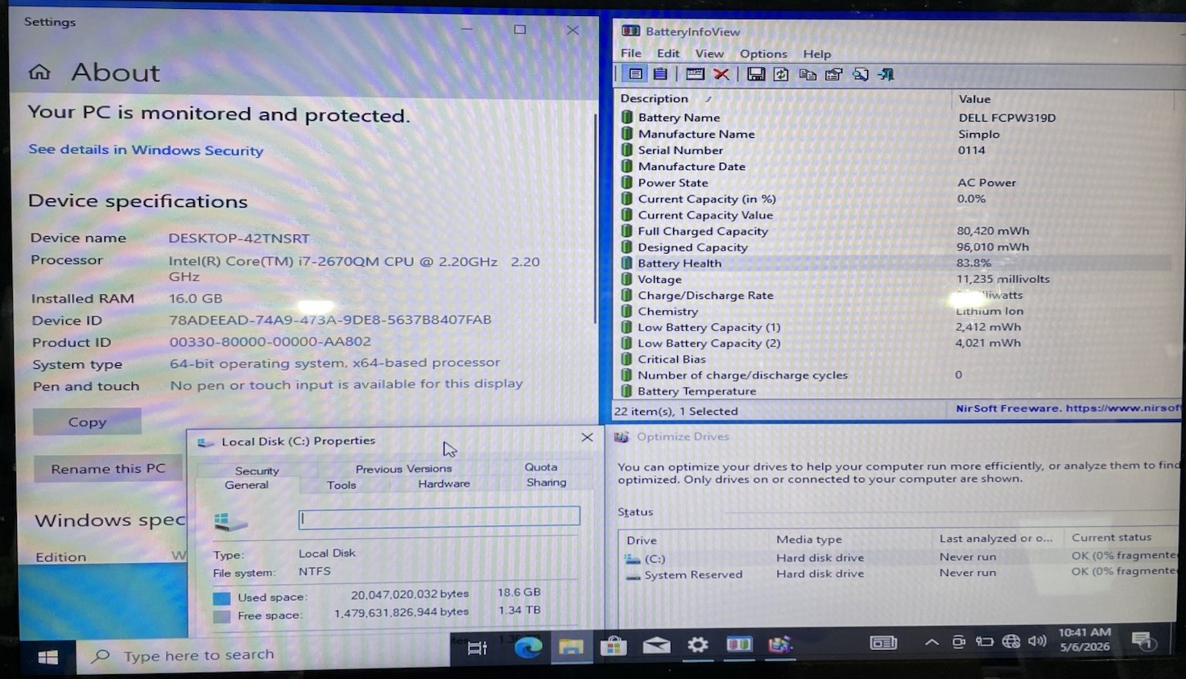The image size is (1186, 679).
Task: Refresh battery data with green arrows icon
Action: click(781, 74)
